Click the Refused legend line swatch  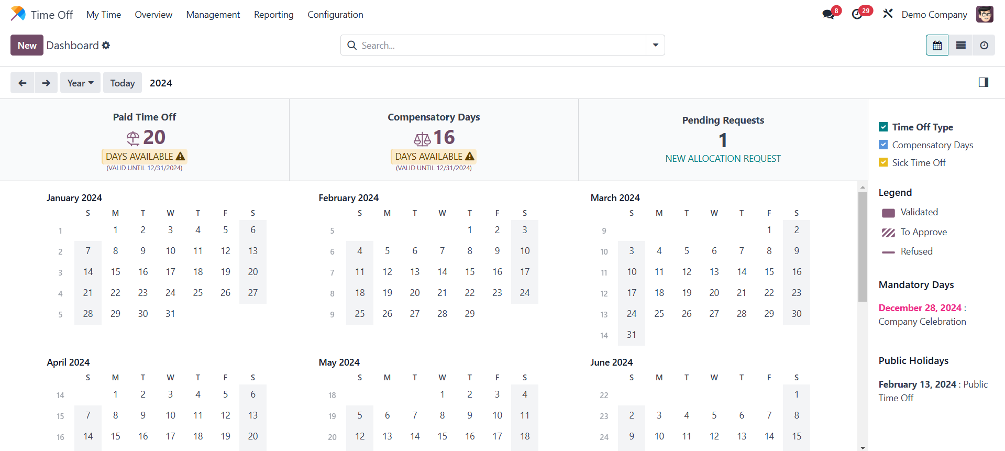[888, 252]
